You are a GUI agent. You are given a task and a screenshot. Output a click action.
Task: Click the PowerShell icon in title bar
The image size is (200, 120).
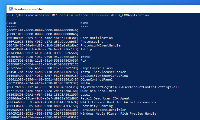coord(11,9)
